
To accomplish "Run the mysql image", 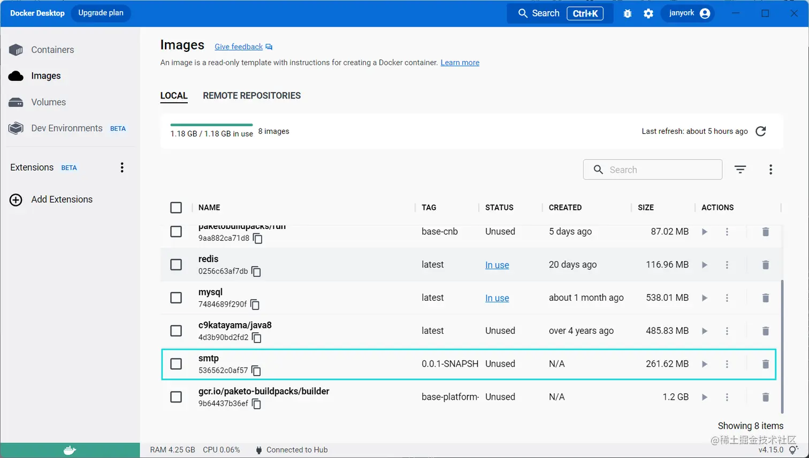I will click(x=705, y=298).
